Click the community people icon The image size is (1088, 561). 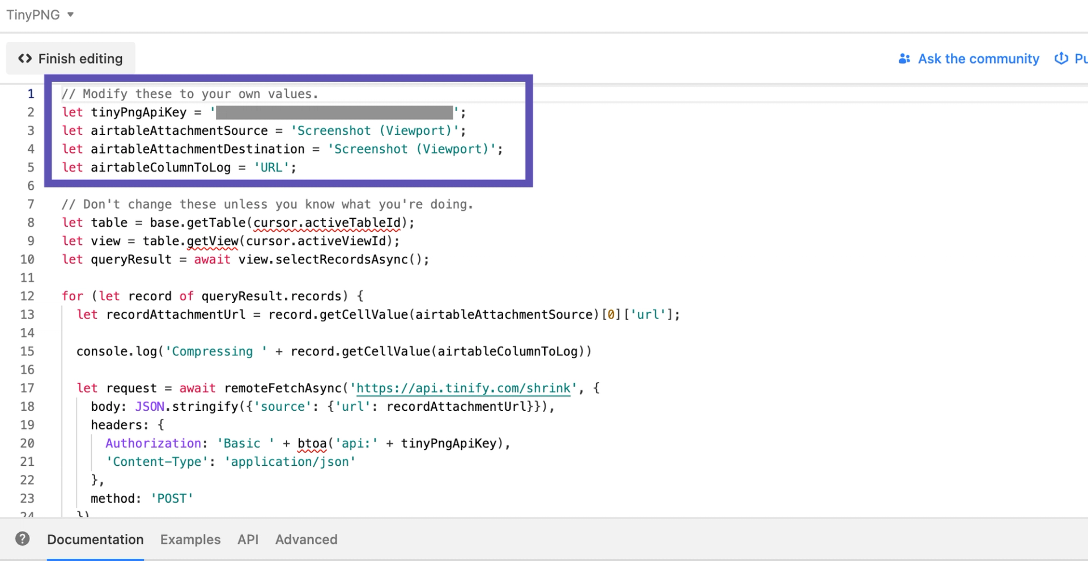click(904, 58)
